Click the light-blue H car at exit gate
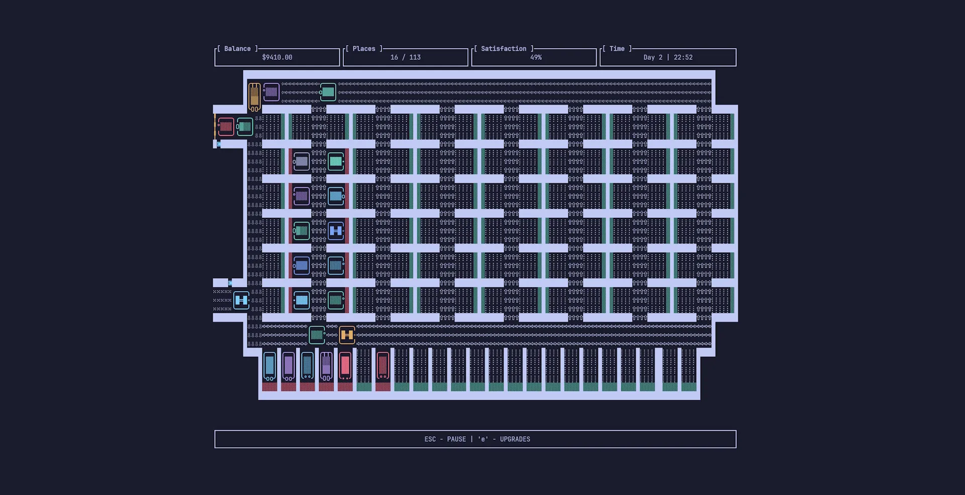The width and height of the screenshot is (965, 495). coord(241,300)
